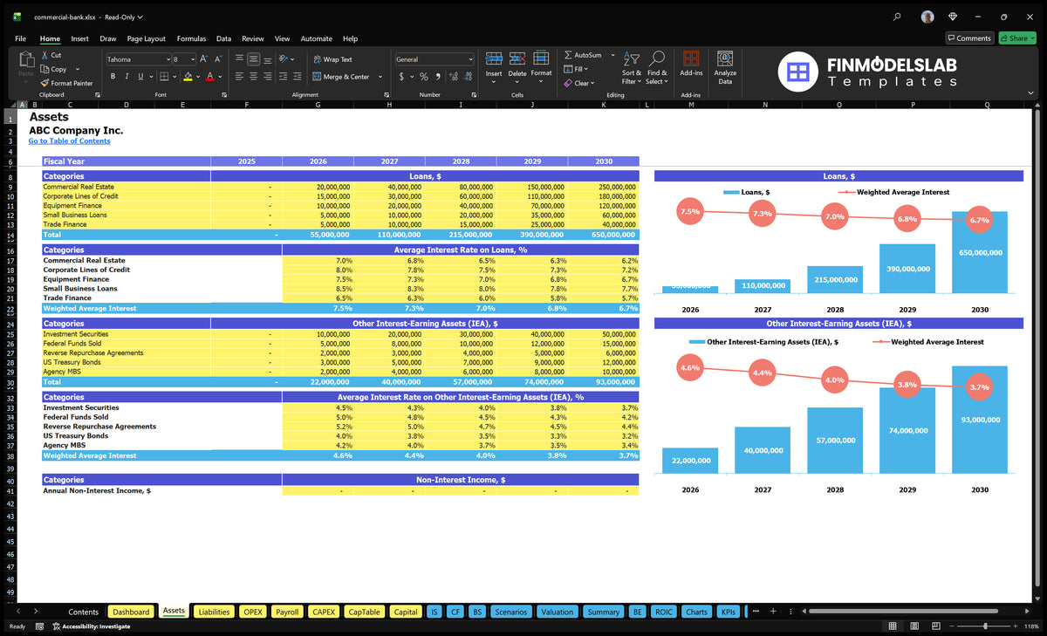Switch to the Dashboard sheet tab

click(x=132, y=612)
